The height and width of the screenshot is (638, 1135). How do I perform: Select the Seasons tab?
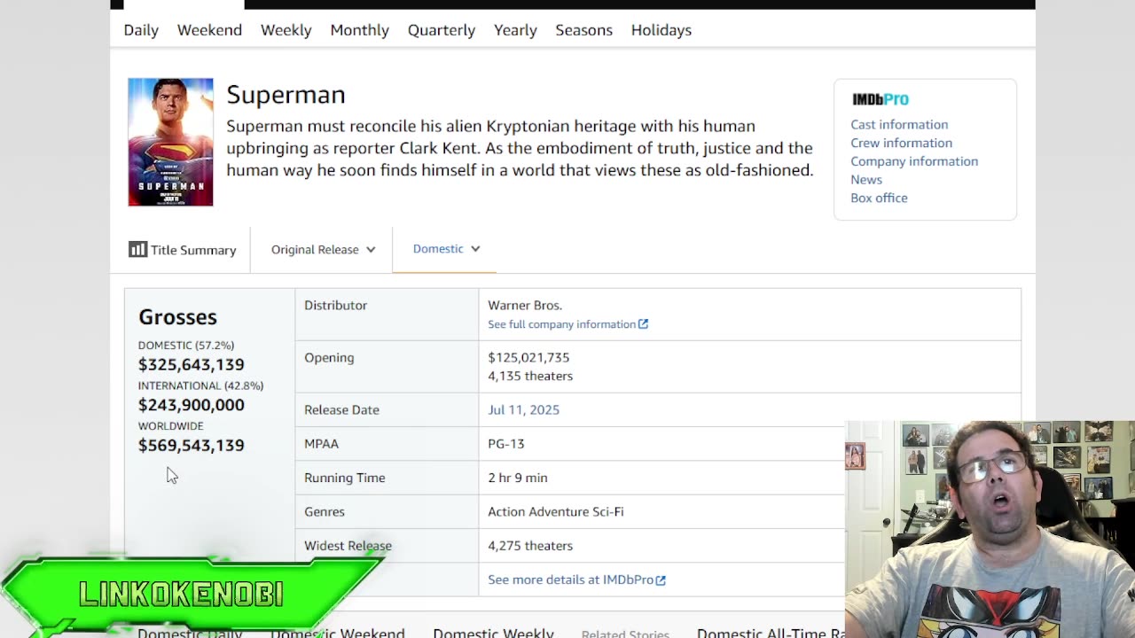pos(583,30)
